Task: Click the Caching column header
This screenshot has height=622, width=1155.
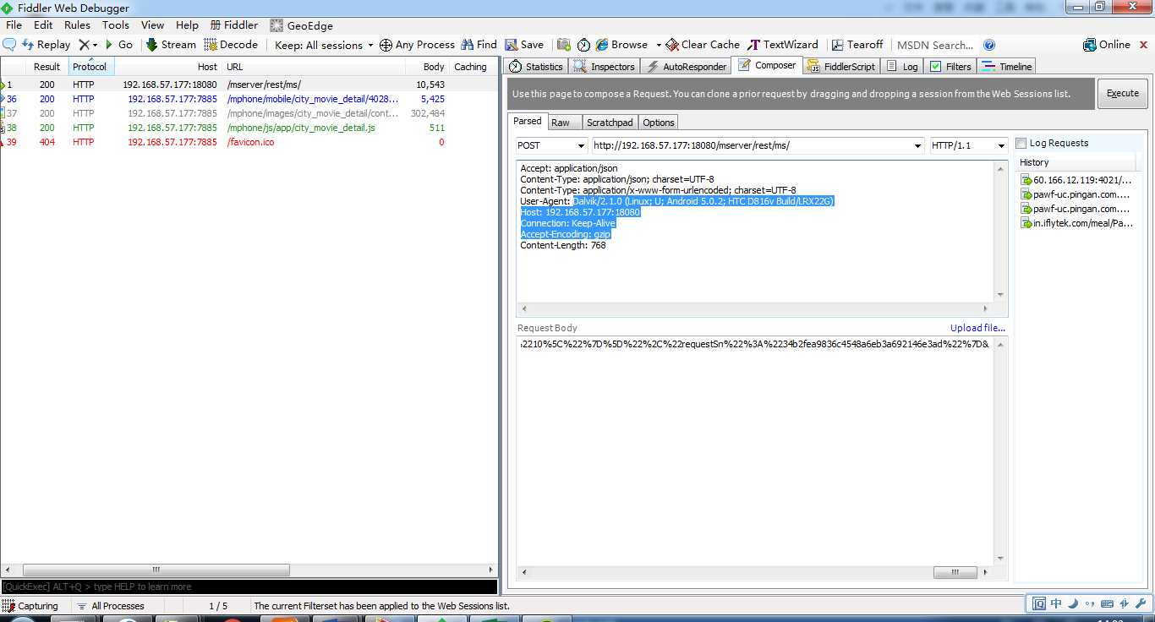Action: (470, 67)
